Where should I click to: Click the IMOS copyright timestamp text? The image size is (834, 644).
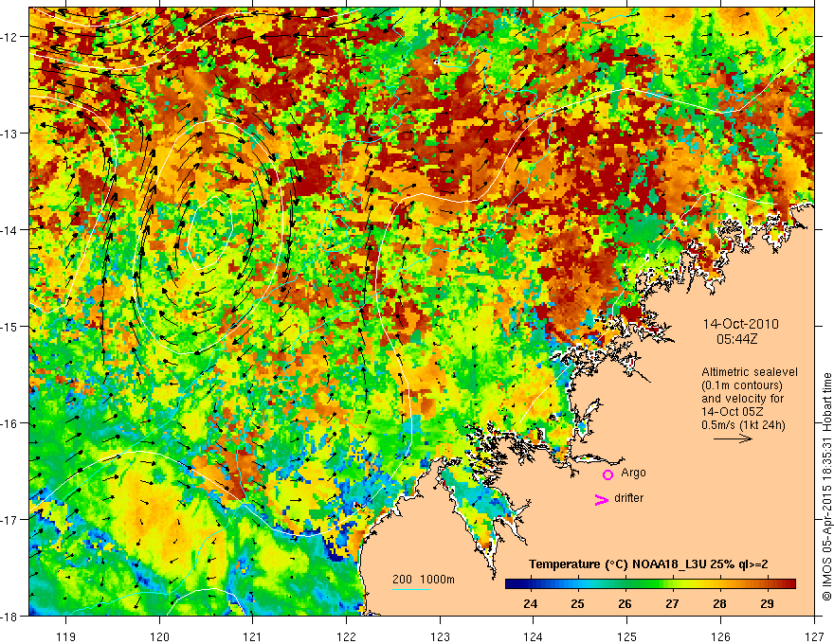[826, 487]
